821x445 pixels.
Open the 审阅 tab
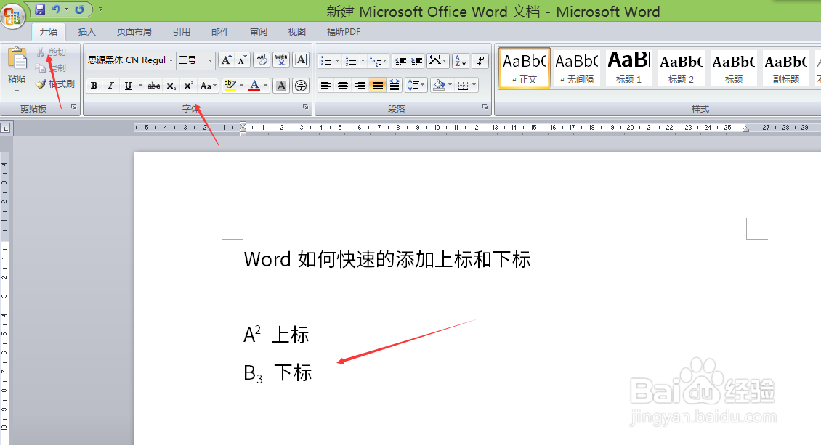pos(259,32)
